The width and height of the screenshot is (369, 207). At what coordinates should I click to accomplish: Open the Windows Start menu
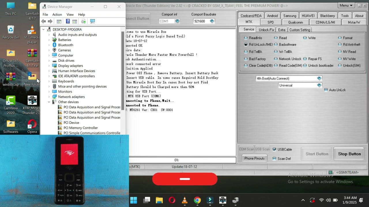coord(134,200)
